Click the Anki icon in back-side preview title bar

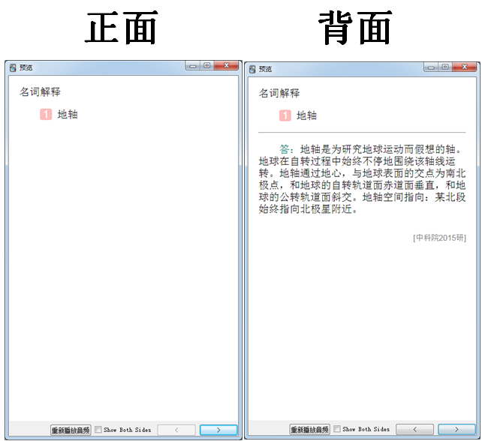click(x=252, y=69)
